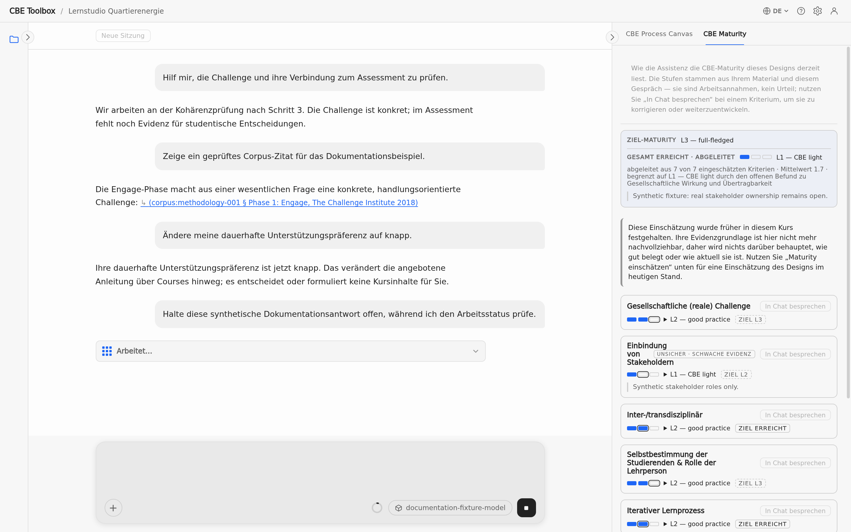Screen dimensions: 851x532
Task: Switch to CBE Process Canvas tab
Action: point(659,34)
